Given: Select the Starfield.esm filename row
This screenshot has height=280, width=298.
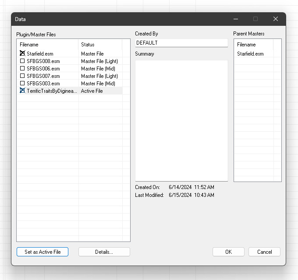Looking at the screenshot, I should pos(40,54).
